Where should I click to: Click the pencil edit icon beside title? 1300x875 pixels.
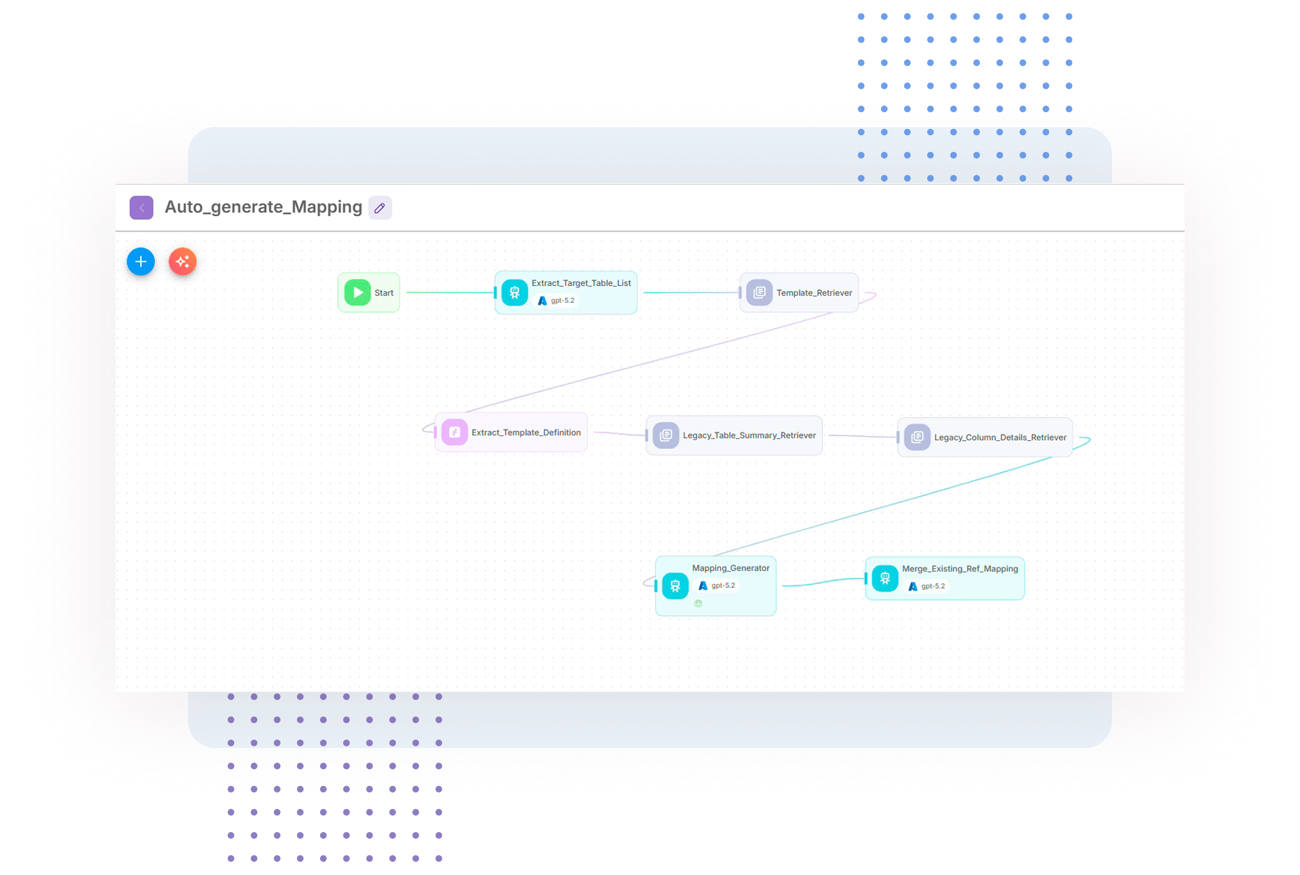click(379, 207)
